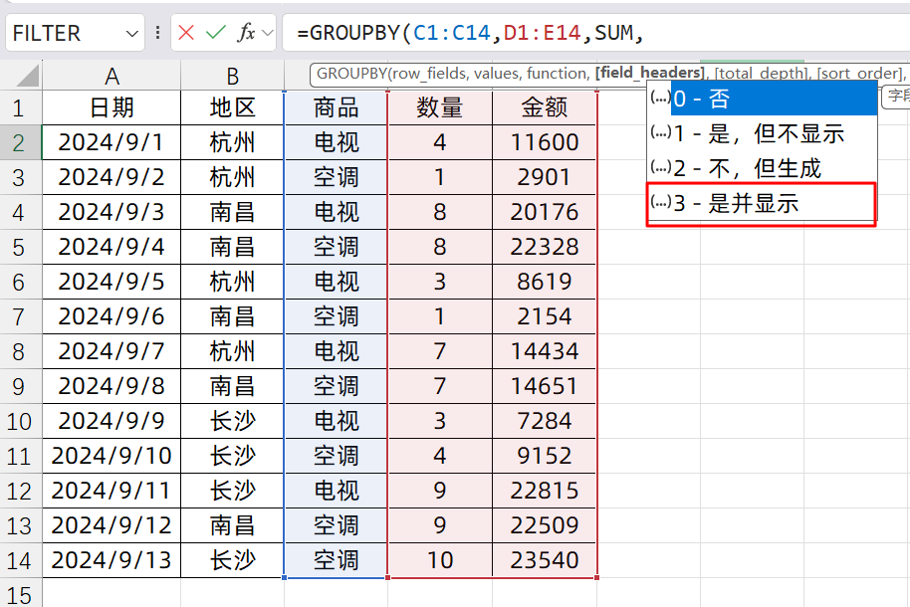Viewport: 910px width, 607px height.
Task: Select row 14 header
Action: click(19, 560)
